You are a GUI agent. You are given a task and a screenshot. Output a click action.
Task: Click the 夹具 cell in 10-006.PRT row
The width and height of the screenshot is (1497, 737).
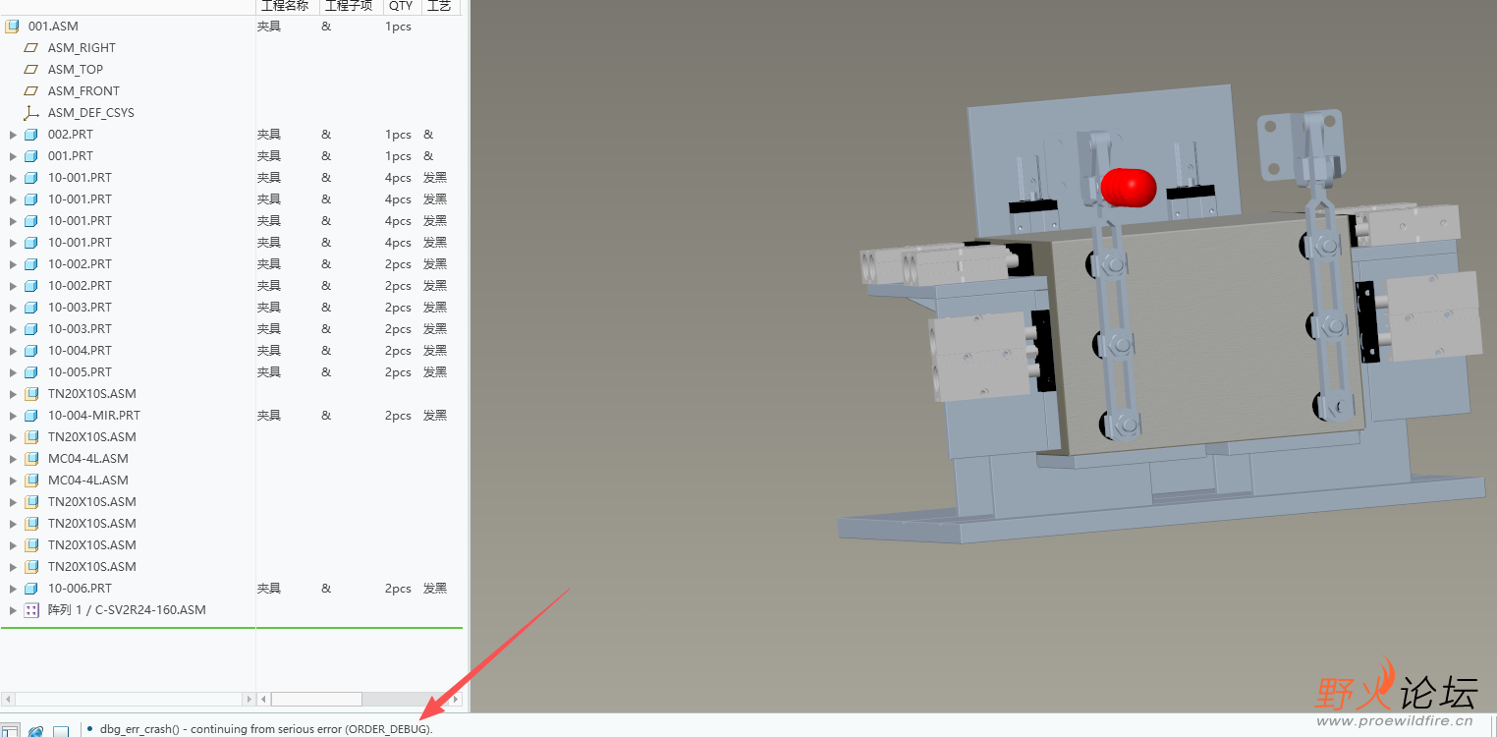[269, 589]
